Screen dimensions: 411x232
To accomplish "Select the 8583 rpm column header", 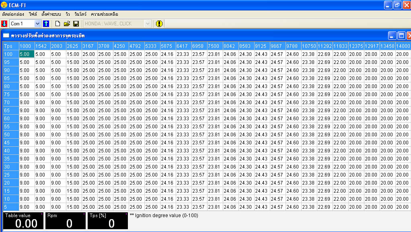I will click(x=246, y=46).
